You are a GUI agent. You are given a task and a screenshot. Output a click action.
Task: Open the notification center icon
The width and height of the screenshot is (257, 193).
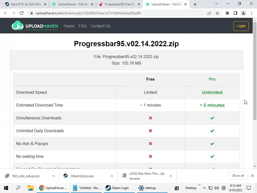coord(249,188)
